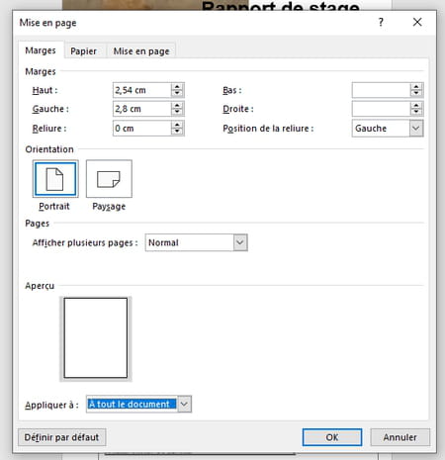
Task: Select the Marges tab
Action: [x=41, y=50]
